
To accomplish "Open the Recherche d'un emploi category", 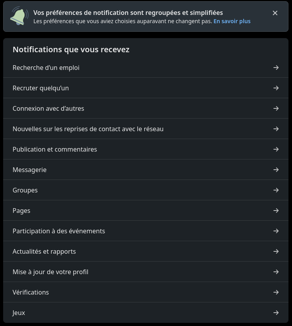I will 146,68.
